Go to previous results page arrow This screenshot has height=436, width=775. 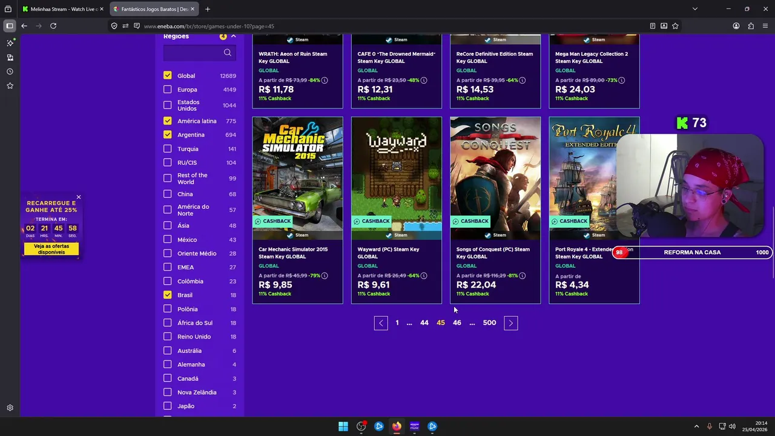pyautogui.click(x=381, y=323)
